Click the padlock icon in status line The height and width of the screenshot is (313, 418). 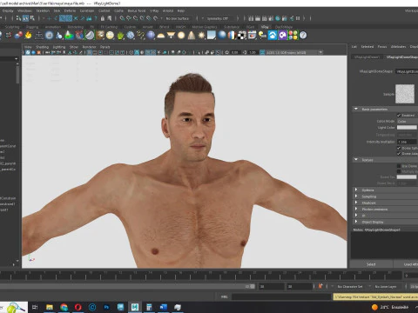click(x=103, y=18)
